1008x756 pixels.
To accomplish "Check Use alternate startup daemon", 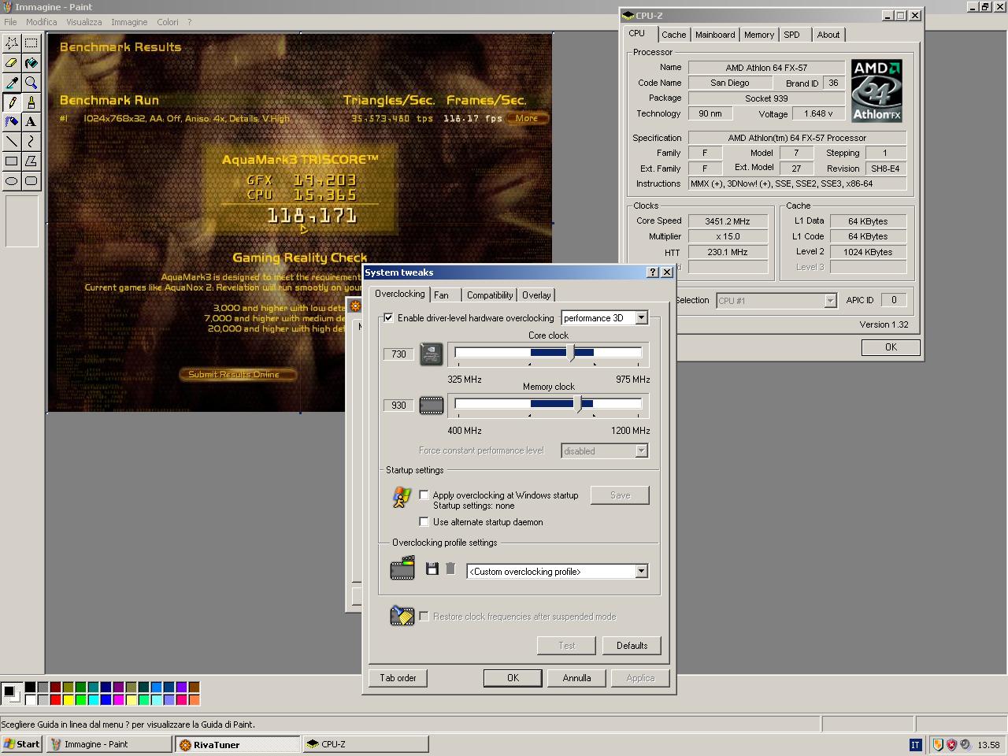I will (x=424, y=522).
